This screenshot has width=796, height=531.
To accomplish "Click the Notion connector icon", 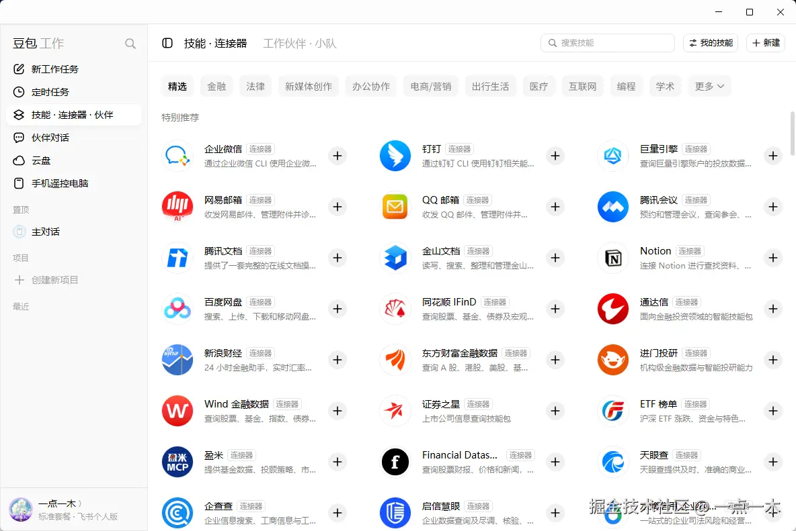I will coord(612,258).
